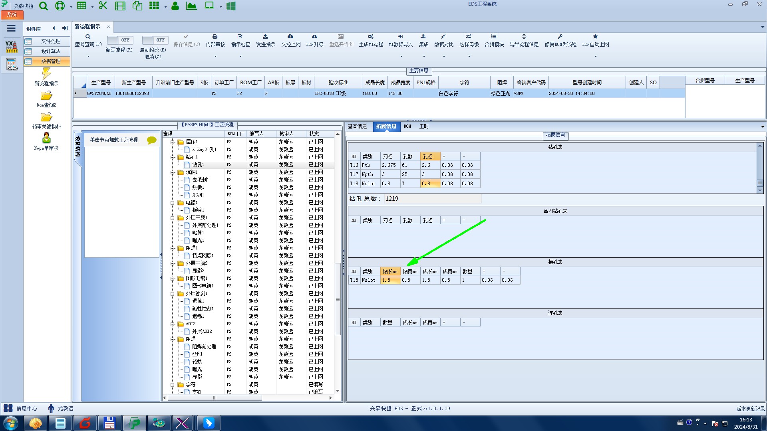Collapse the 钻孔1 folder node
This screenshot has height=431, width=767.
click(x=173, y=157)
